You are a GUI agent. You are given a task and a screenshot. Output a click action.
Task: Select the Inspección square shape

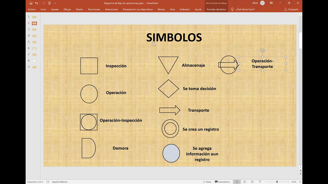(x=89, y=66)
